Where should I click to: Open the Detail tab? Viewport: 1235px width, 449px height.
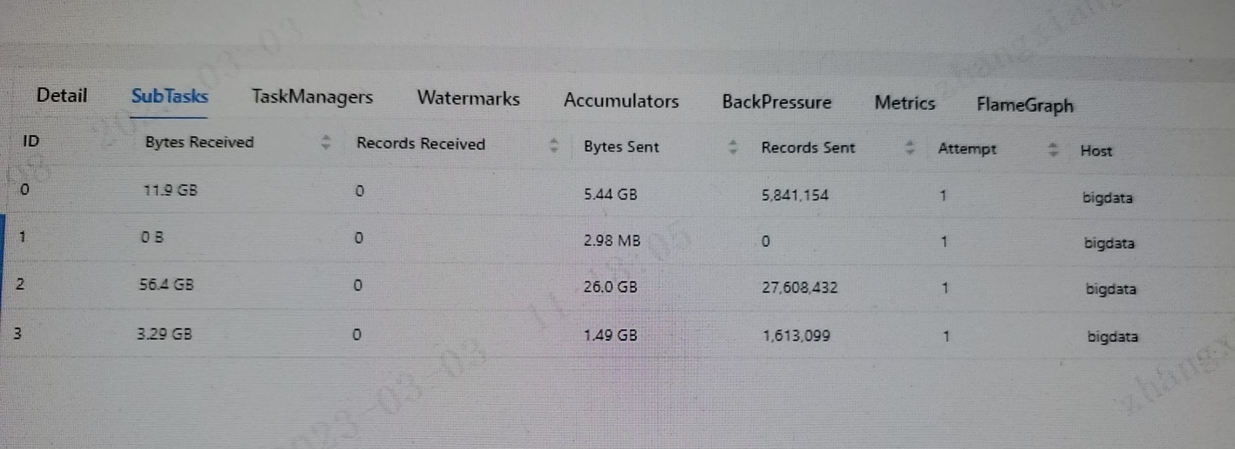(62, 95)
